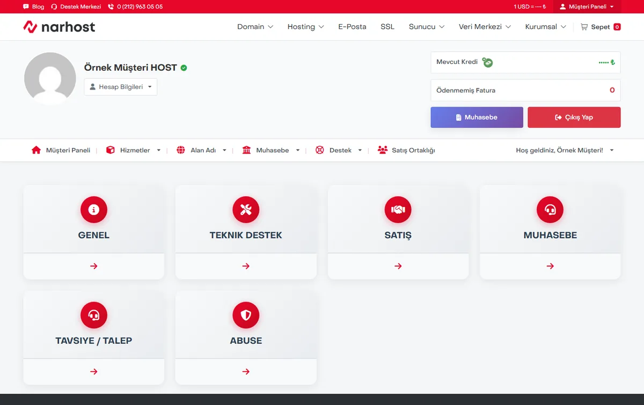Click the cart item count badge
This screenshot has width=644, height=405.
[617, 27]
